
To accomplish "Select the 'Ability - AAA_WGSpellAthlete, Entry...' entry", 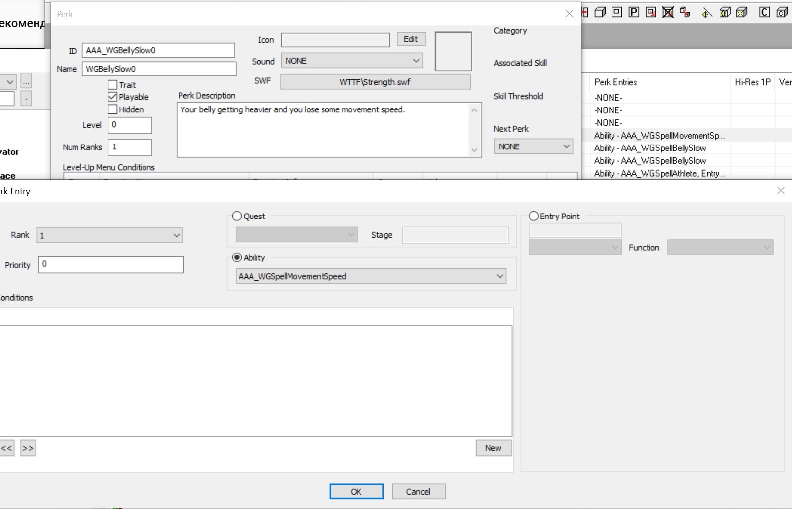I will coord(660,173).
